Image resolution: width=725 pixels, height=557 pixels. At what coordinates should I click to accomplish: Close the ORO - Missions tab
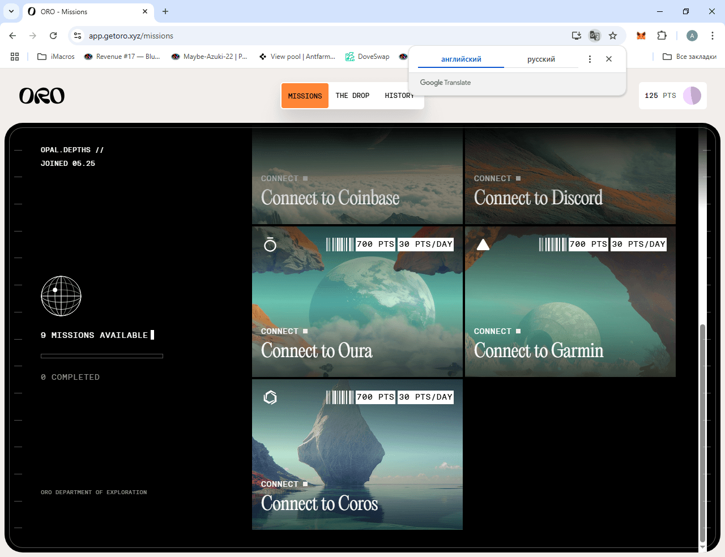pyautogui.click(x=145, y=11)
